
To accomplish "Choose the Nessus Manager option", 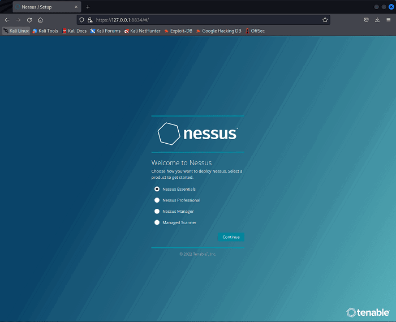I will pyautogui.click(x=157, y=212).
